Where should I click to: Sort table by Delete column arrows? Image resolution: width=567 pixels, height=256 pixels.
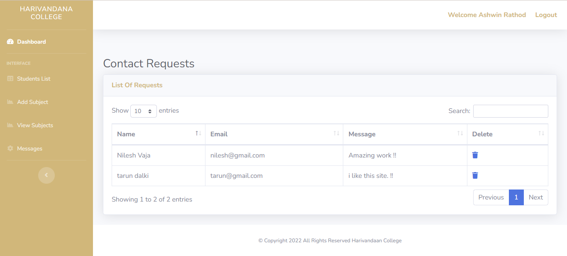(541, 133)
